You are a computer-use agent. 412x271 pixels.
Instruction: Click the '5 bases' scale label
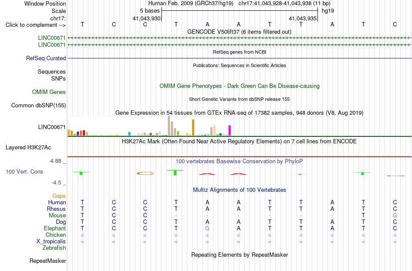pyautogui.click(x=150, y=11)
